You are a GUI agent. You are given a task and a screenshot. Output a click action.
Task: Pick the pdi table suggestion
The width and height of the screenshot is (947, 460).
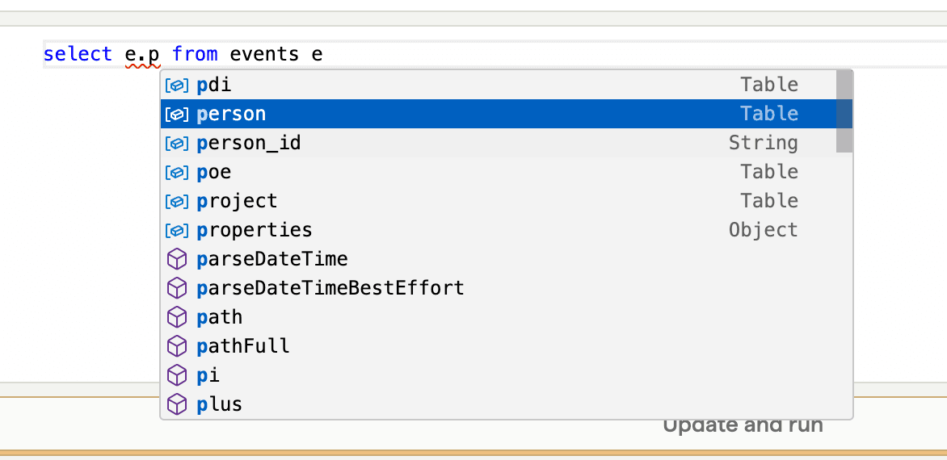[499, 85]
